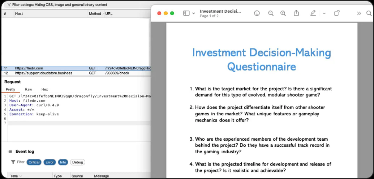Expand the sidebar view options chevron

[x=194, y=13]
